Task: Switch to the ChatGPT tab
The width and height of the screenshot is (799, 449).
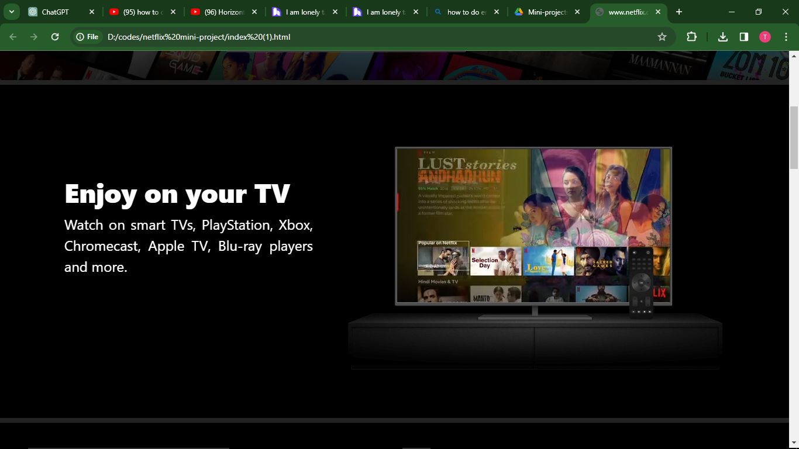Action: coord(56,12)
